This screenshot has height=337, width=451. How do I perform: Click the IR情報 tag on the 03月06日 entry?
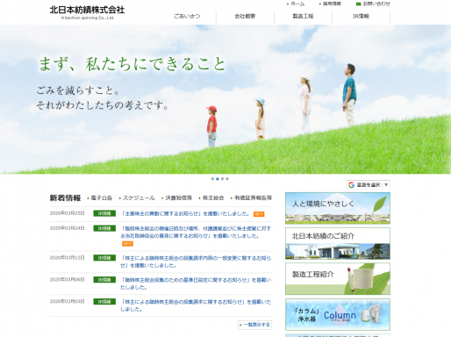pos(104,280)
